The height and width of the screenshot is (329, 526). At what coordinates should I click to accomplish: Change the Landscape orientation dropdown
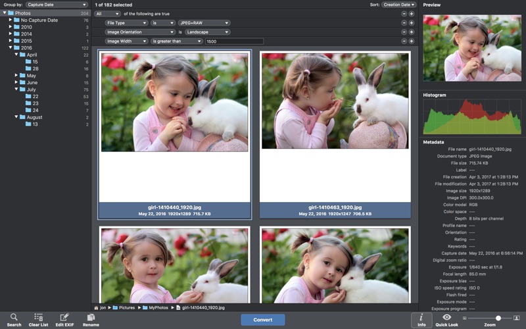(207, 32)
